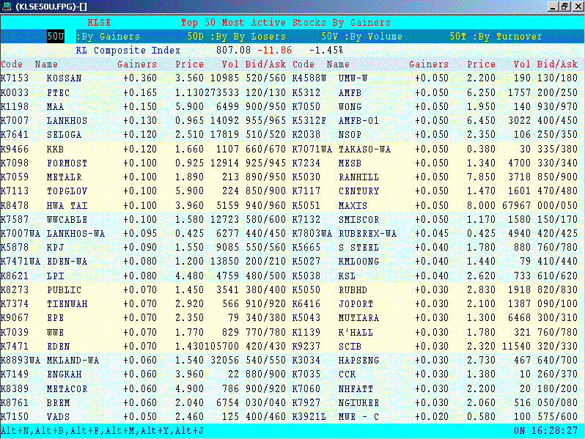Viewport: 585px width, 439px height.
Task: Select KPJ stock name
Action: pyautogui.click(x=55, y=248)
